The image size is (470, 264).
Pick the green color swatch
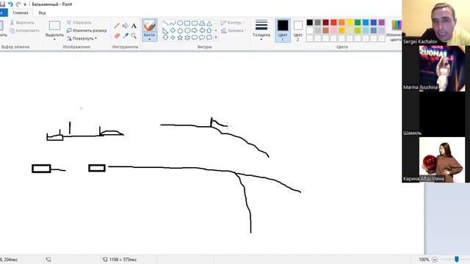[358, 23]
